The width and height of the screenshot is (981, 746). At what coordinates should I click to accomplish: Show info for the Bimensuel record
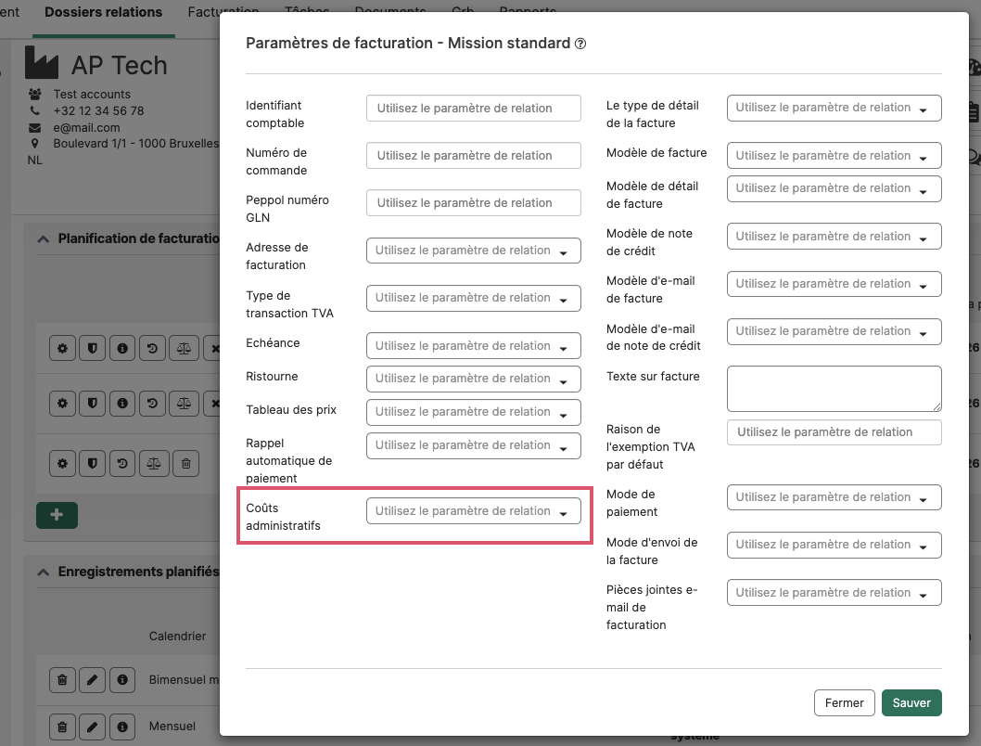[122, 680]
